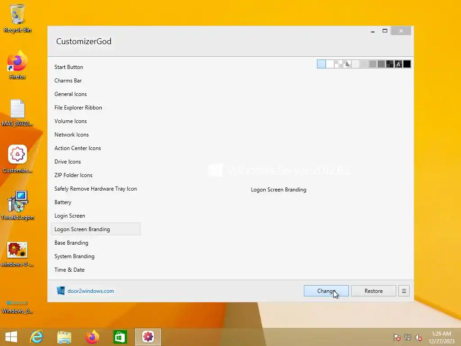
Task: Open the Volume Icons category
Action: (95, 121)
